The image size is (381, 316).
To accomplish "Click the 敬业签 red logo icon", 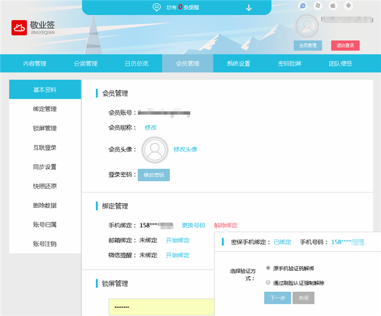I will [19, 28].
